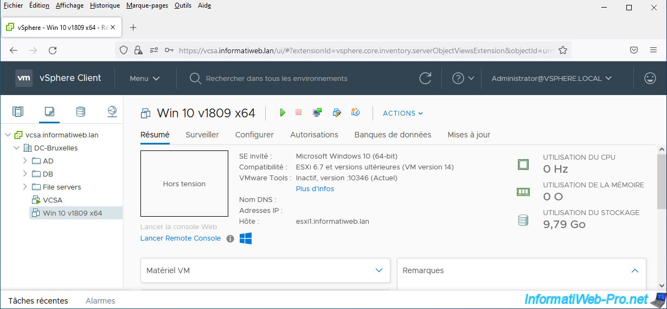
Task: Bookmark this page with star icon
Action: (563, 50)
